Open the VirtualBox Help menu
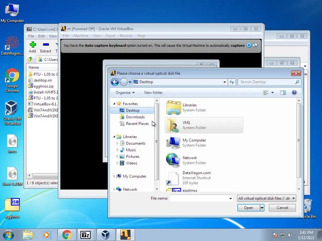This screenshot has height=241, width=322. point(141,36)
